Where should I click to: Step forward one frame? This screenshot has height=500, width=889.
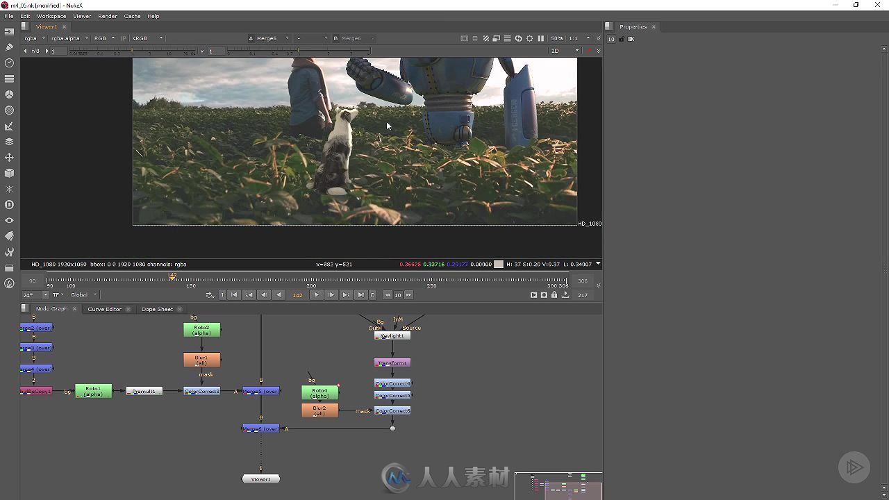pyautogui.click(x=331, y=295)
